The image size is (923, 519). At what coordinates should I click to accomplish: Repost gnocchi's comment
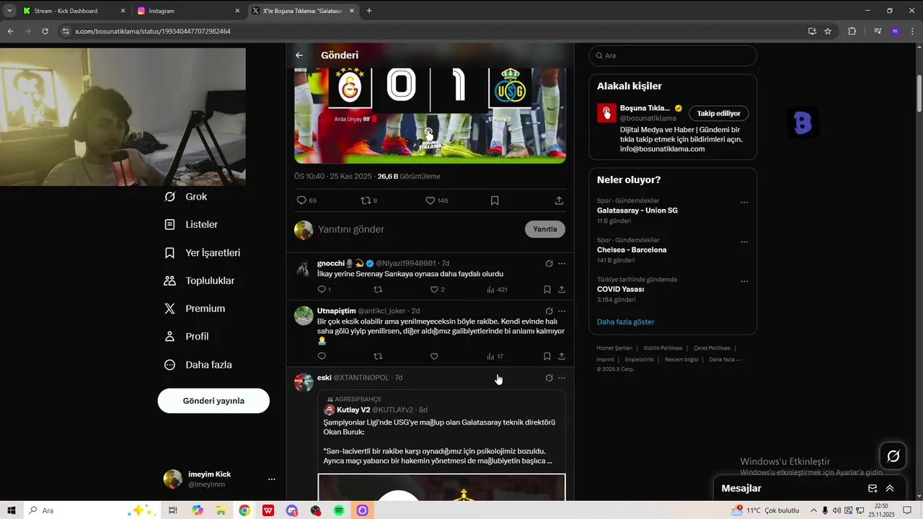(x=378, y=289)
